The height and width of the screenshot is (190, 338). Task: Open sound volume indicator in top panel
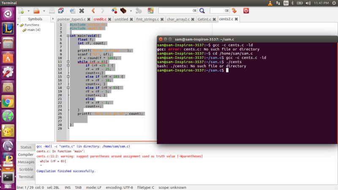308,3
